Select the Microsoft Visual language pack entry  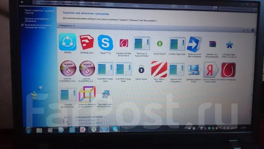106,94
